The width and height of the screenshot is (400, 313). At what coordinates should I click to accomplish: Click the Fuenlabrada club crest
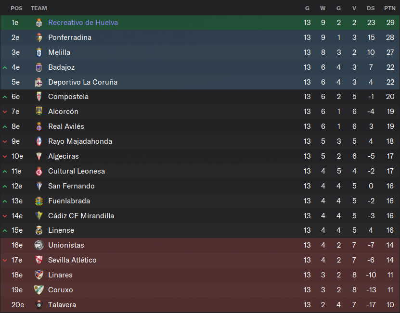[x=39, y=201]
